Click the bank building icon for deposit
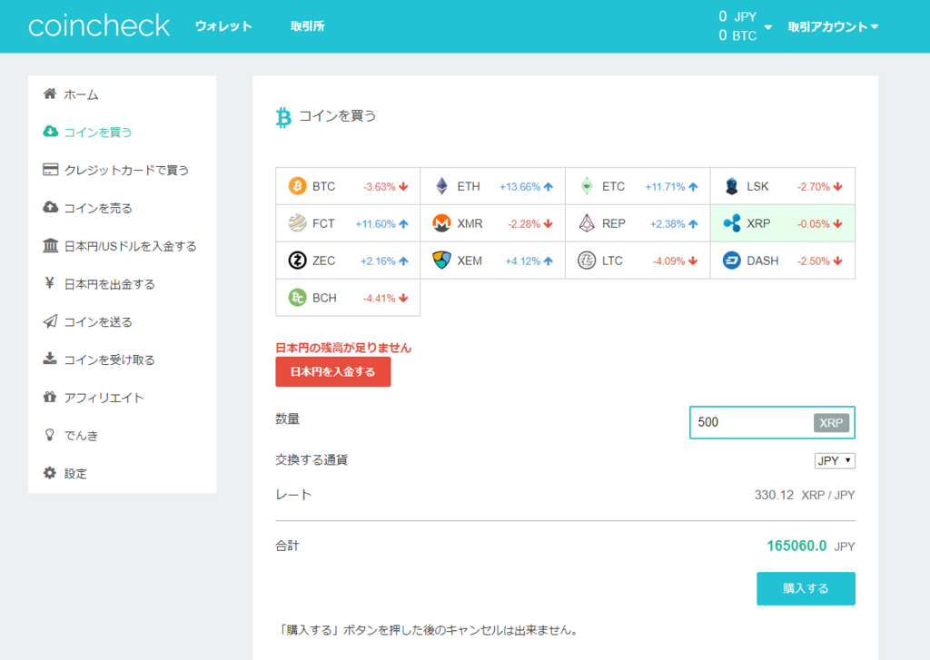 51,245
